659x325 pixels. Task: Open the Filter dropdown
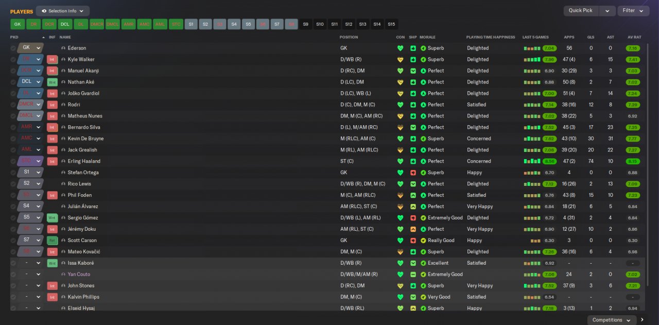(x=633, y=11)
